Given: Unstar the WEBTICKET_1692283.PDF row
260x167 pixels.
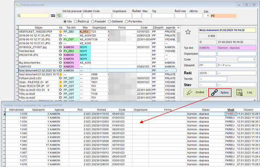Looking at the screenshot, I should click(61, 31).
